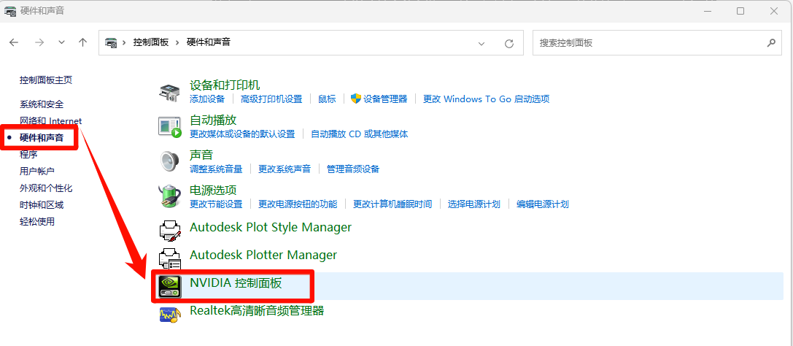793x346 pixels.
Task: Open 外观和个性化 category
Action: pyautogui.click(x=46, y=188)
